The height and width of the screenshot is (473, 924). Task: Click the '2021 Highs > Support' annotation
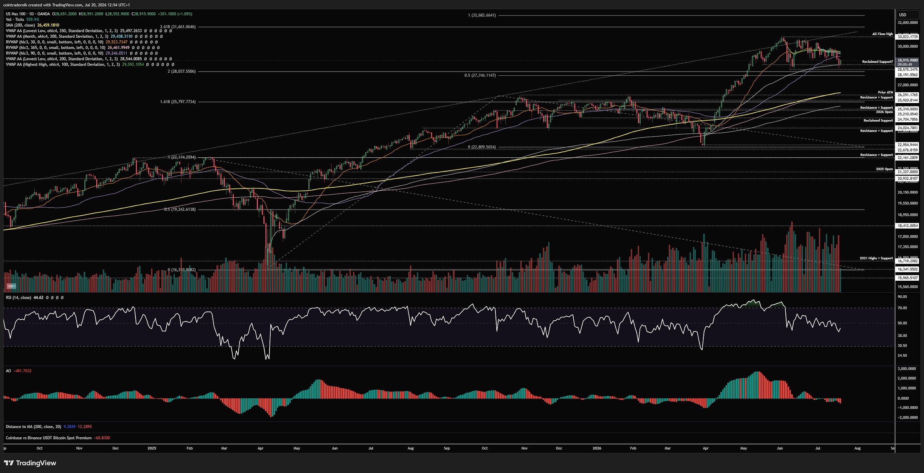[x=876, y=258]
